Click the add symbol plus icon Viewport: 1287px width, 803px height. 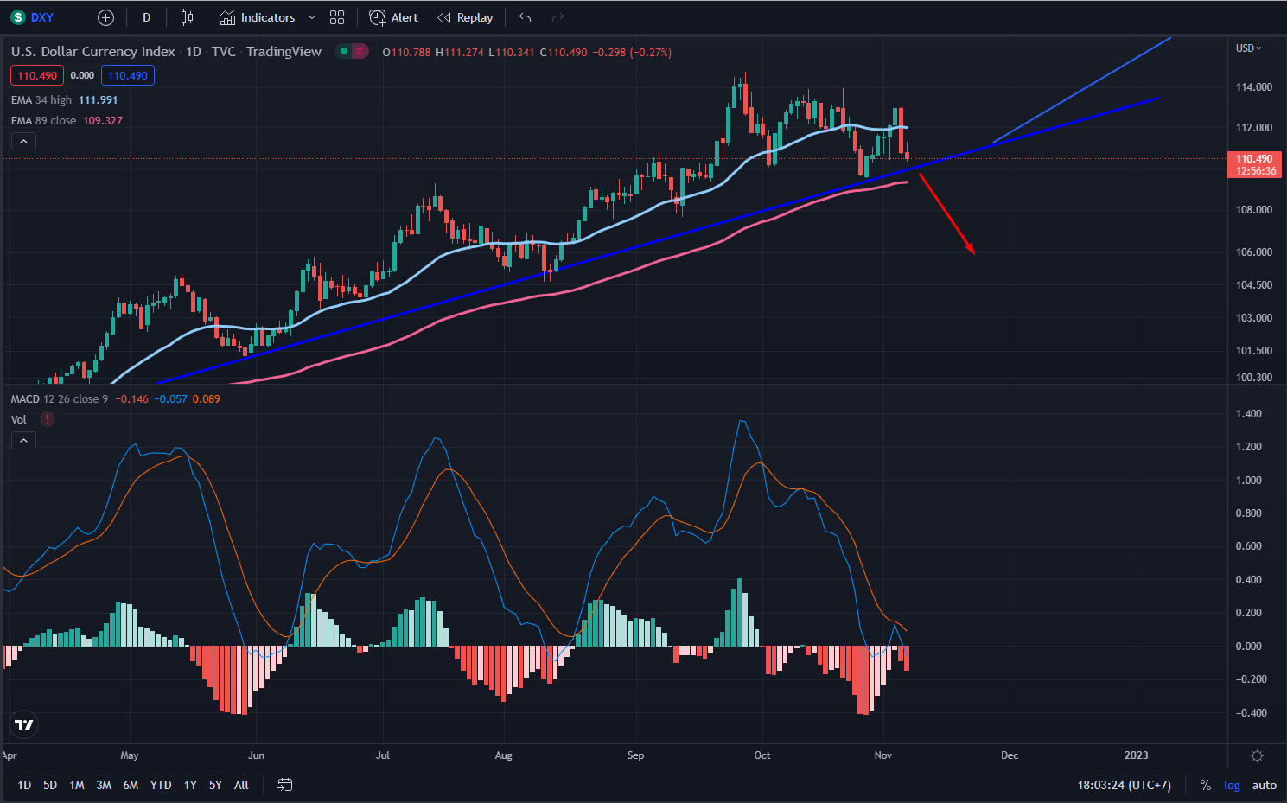click(x=105, y=17)
